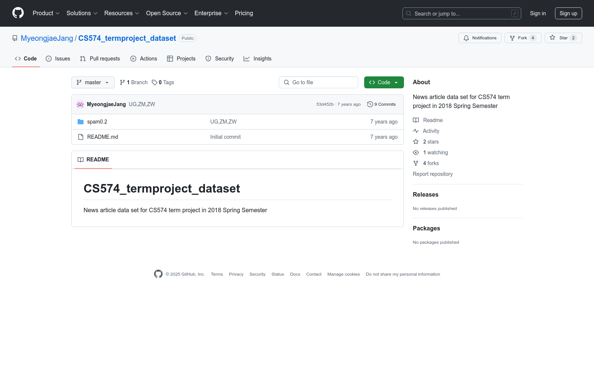Click the slash shortcut icon in search
The width and height of the screenshot is (594, 371).
pyautogui.click(x=515, y=13)
